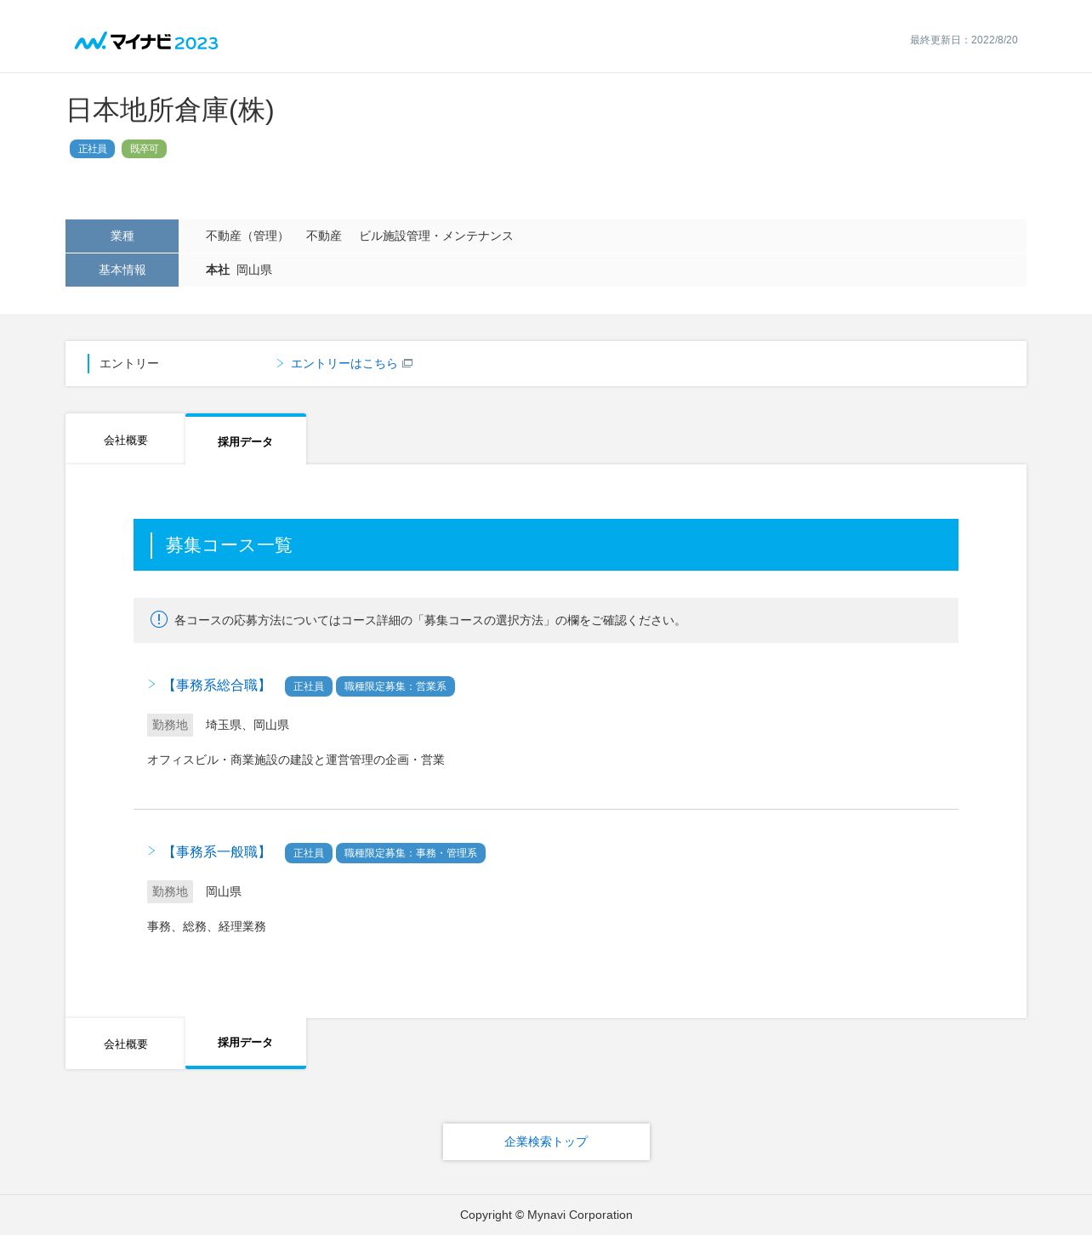Switch to the bottom 会社概要 tab
This screenshot has width=1092, height=1235.
125,1044
